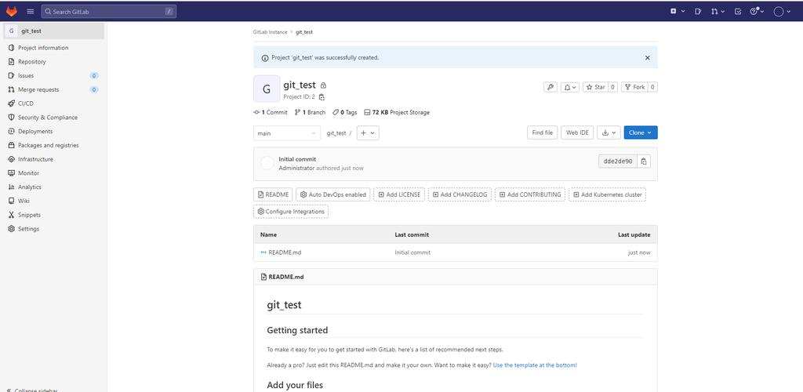
Task: Open Project information in sidebar
Action: pyautogui.click(x=43, y=48)
